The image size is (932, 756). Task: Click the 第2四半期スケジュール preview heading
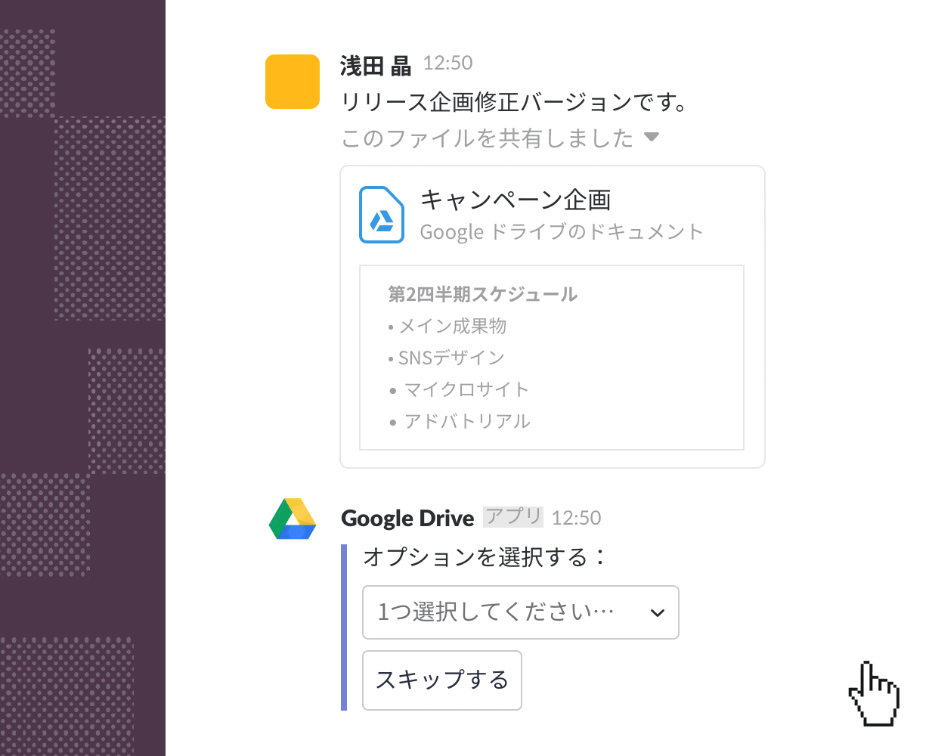tap(481, 294)
